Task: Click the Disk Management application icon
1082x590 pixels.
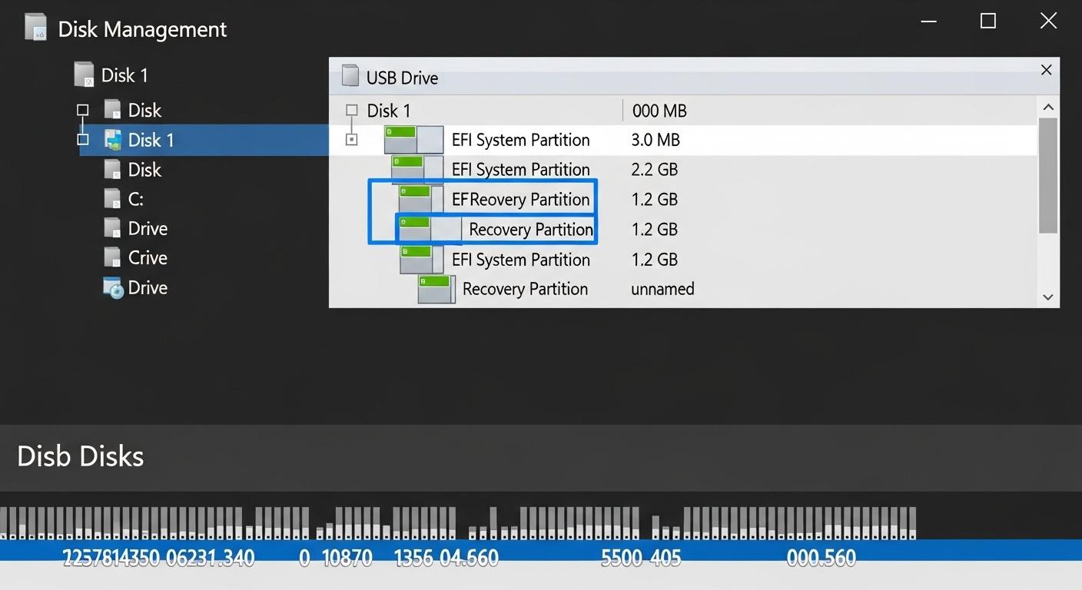Action: click(35, 28)
